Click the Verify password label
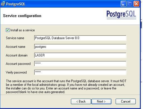Image resolution: width=143 pixels, height=109 pixels. click(16, 72)
